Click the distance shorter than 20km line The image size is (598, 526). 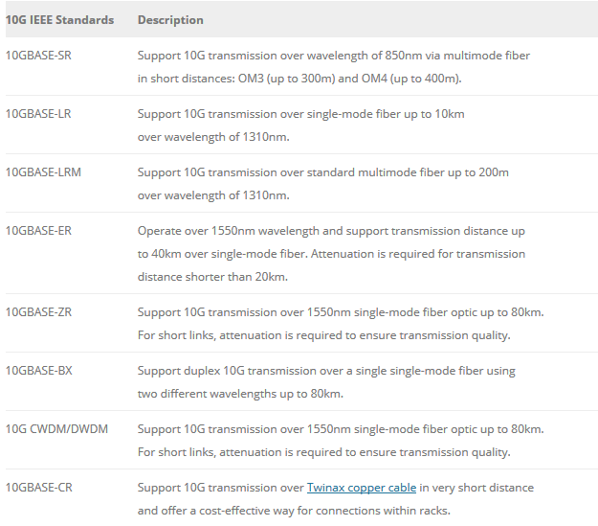tap(212, 277)
